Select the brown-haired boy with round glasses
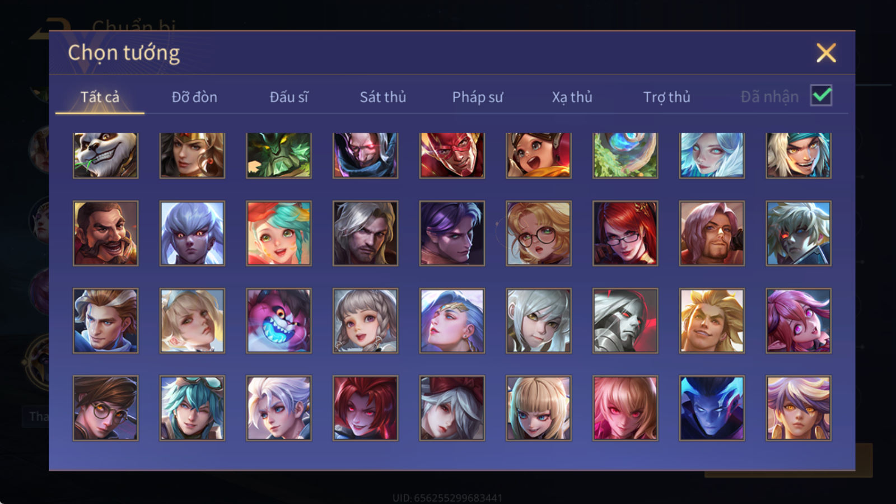The image size is (896, 504). 105,408
